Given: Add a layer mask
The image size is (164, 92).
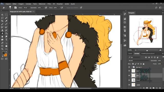Looking at the screenshot, I should click(147, 88).
